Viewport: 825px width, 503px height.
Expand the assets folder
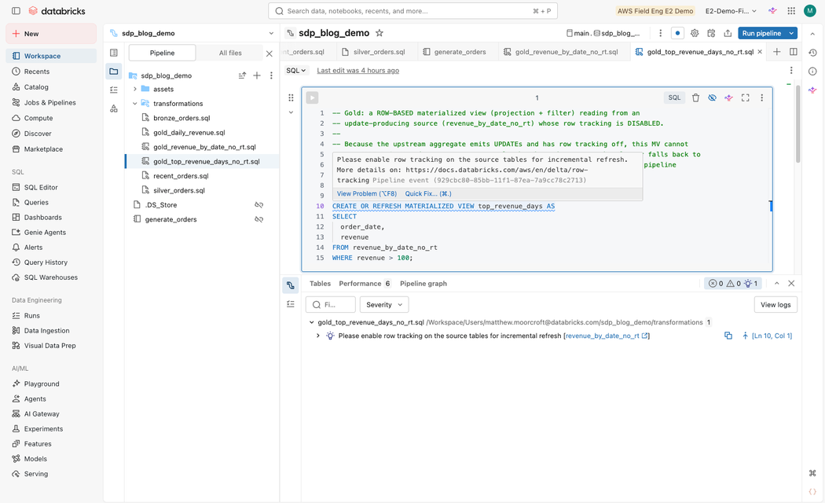pyautogui.click(x=134, y=89)
